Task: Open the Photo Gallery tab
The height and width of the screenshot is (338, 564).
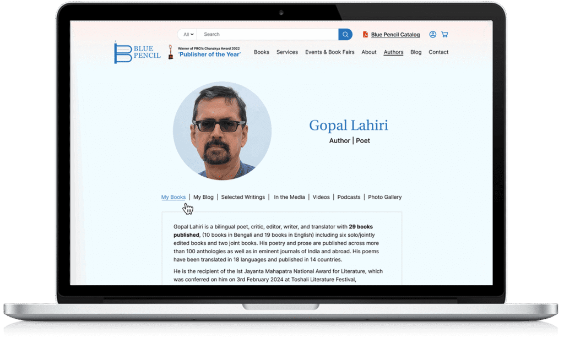Action: tap(384, 197)
